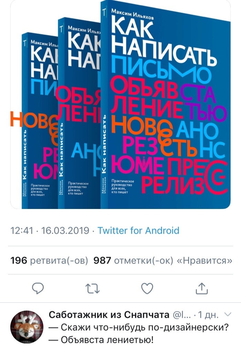Screen dimensions: 241x347
Task: Tap the reply line 'Объявста лениетью!'
Action: pyautogui.click(x=101, y=339)
